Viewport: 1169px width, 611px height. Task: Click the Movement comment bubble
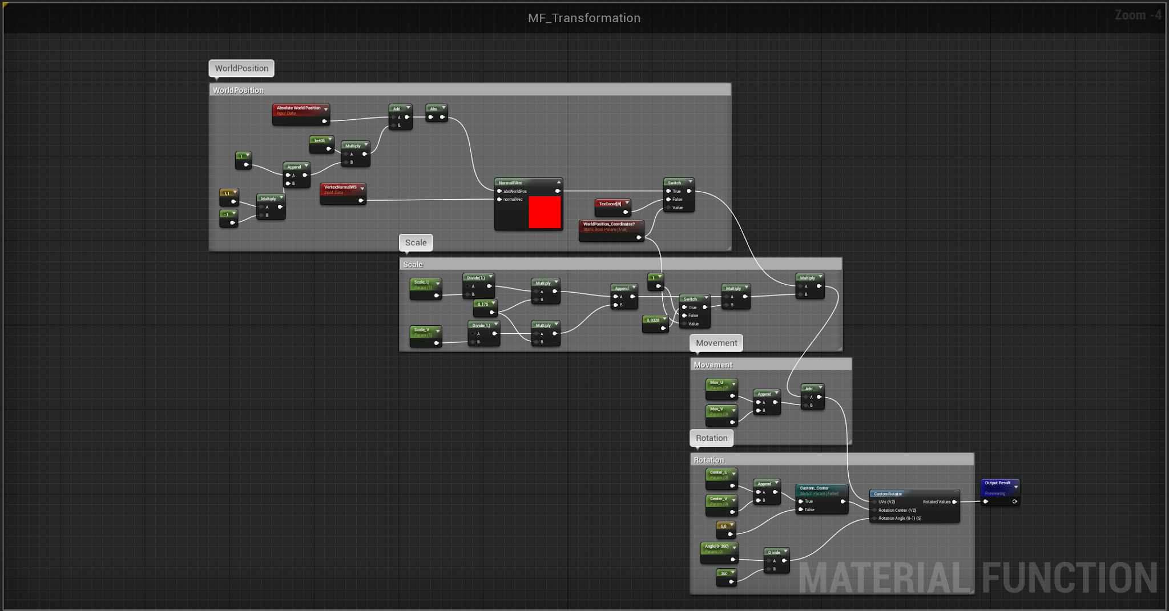716,343
